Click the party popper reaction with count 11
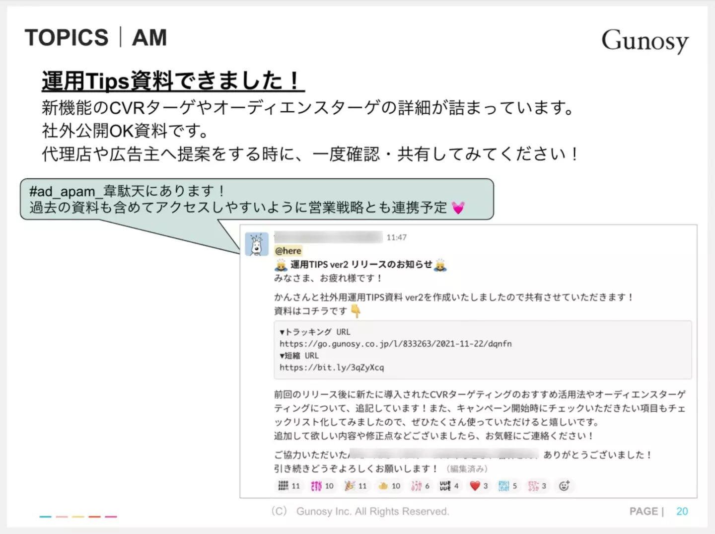 (x=356, y=486)
